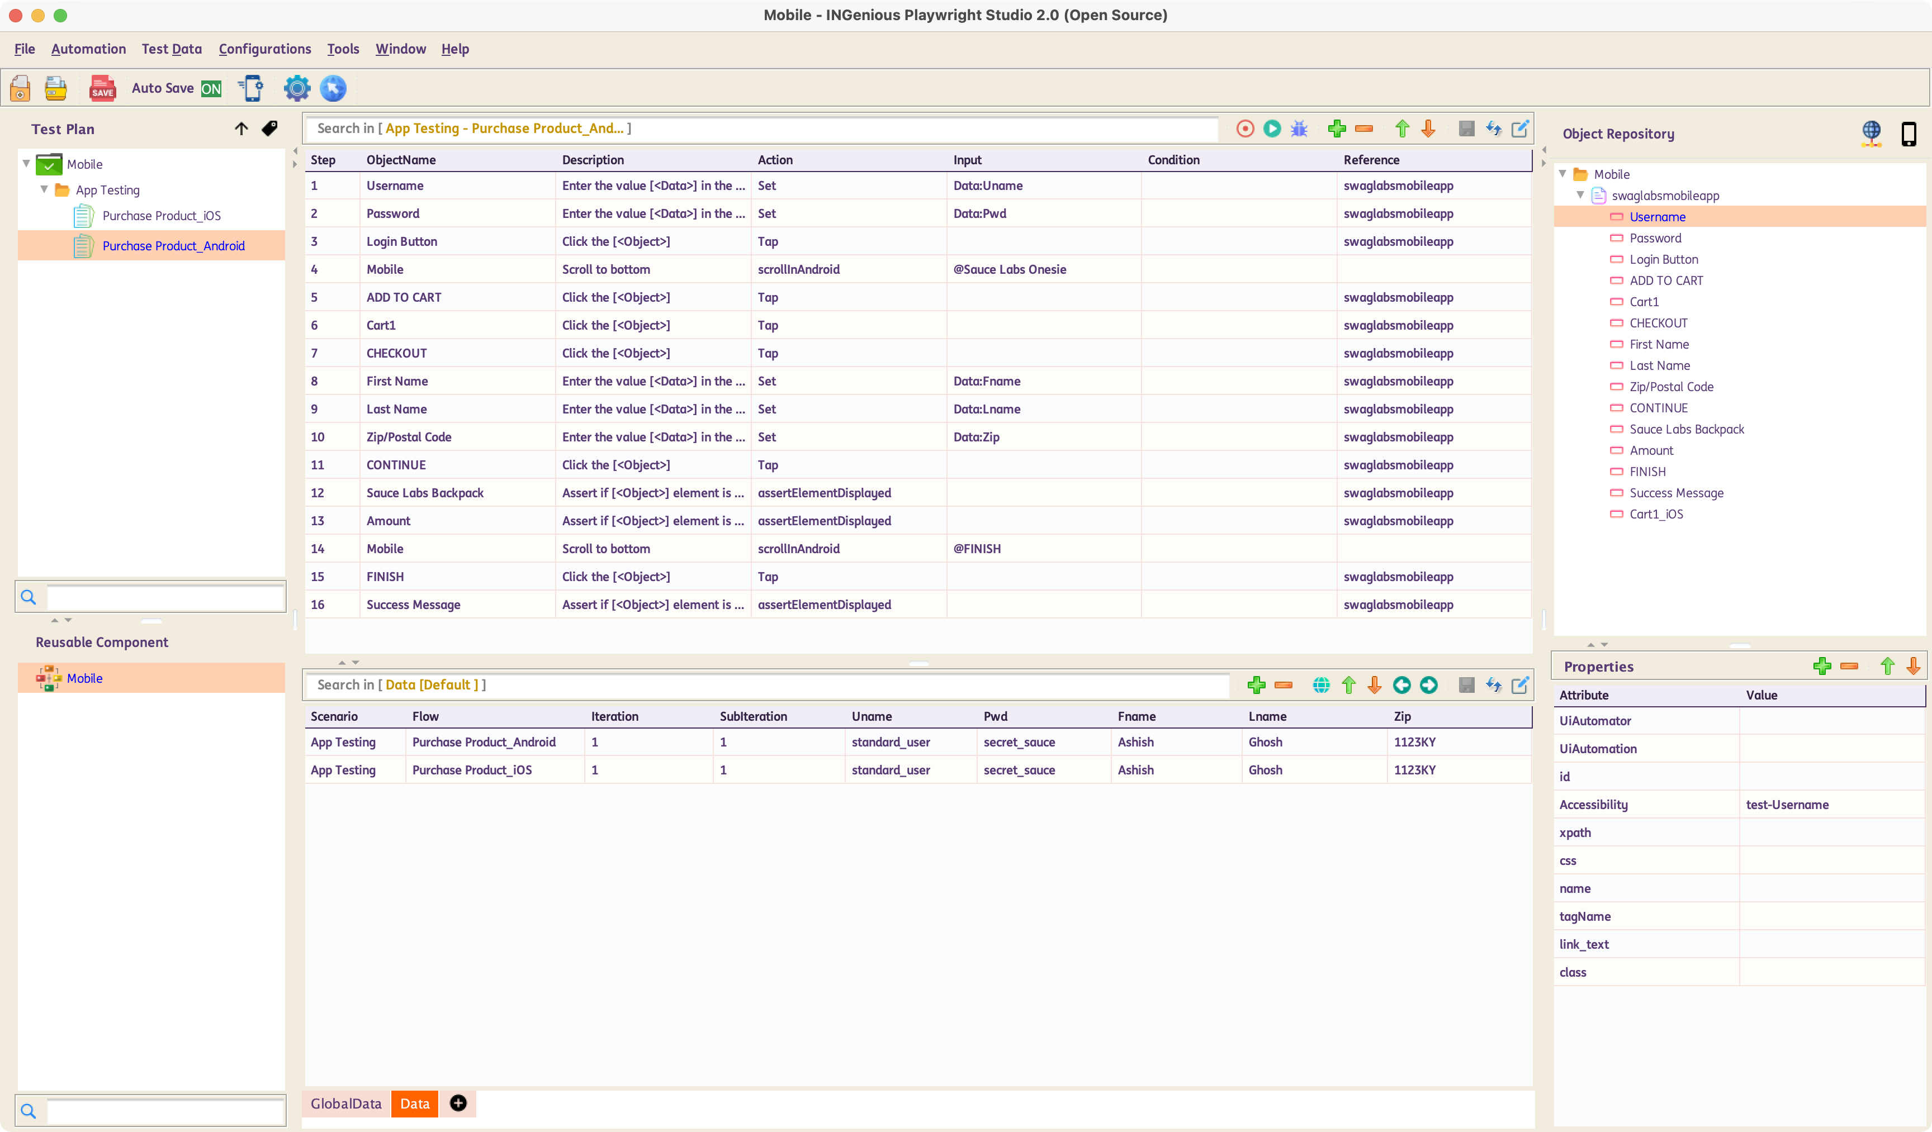
Task: Open the Automation menu
Action: click(88, 49)
